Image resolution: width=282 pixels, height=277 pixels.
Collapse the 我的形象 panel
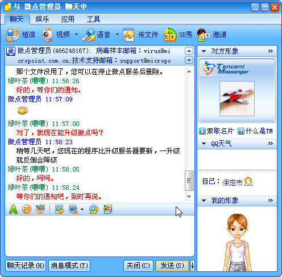[x=204, y=201]
